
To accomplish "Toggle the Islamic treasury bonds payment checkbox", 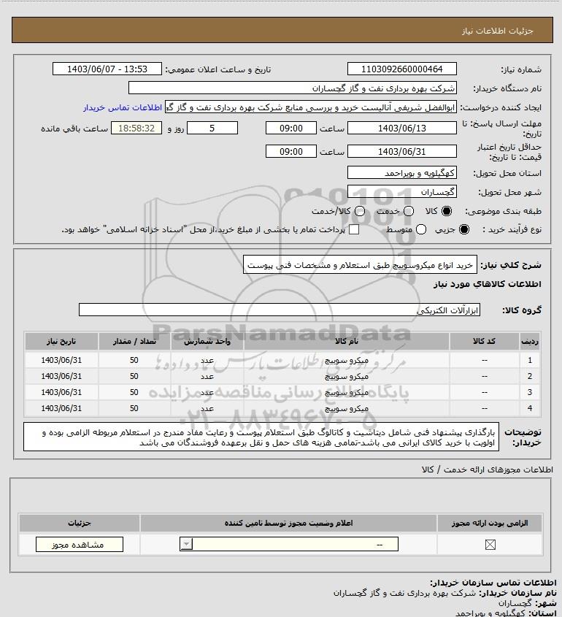I will 354,229.
